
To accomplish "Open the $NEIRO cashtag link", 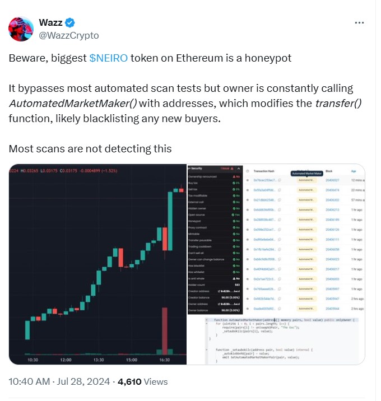I will tap(109, 59).
